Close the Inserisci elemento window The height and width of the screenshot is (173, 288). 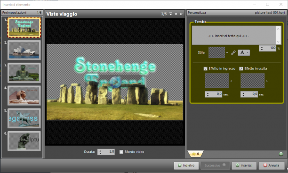tap(281, 4)
